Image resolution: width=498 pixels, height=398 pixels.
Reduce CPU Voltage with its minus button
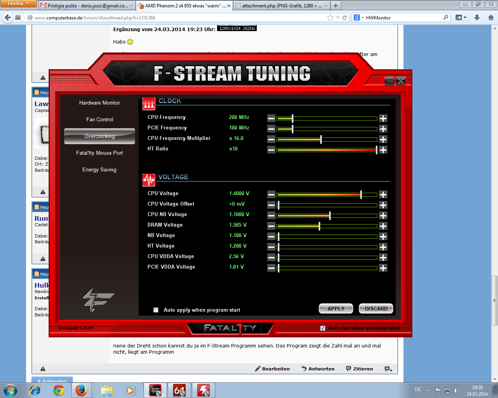(271, 195)
